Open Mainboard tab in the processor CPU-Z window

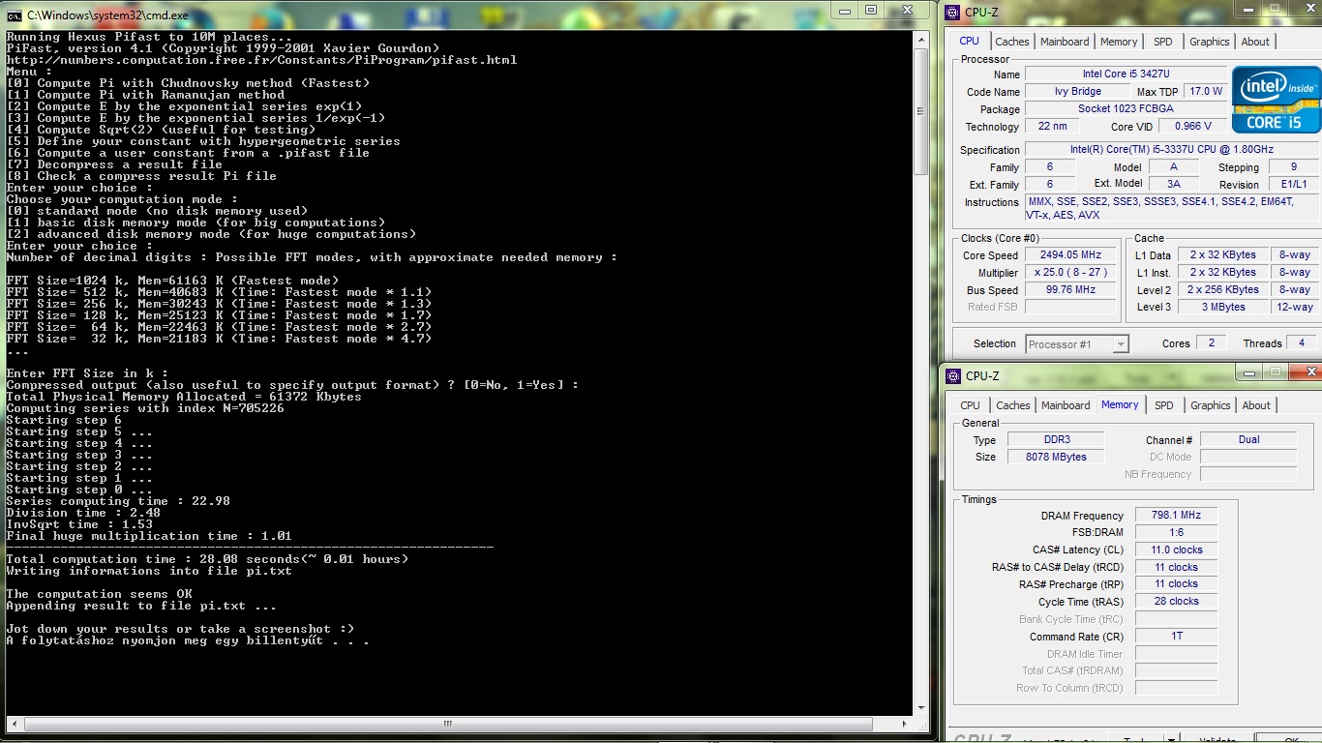click(1065, 42)
